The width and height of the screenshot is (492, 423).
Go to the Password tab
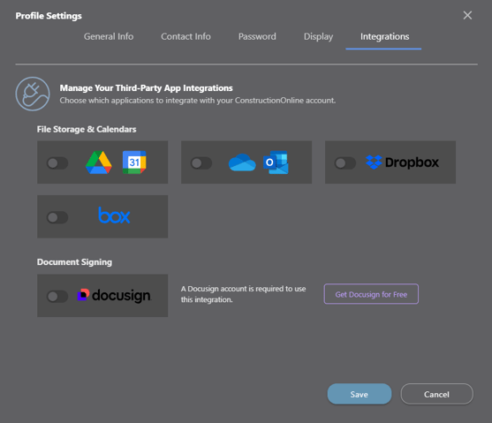click(257, 36)
